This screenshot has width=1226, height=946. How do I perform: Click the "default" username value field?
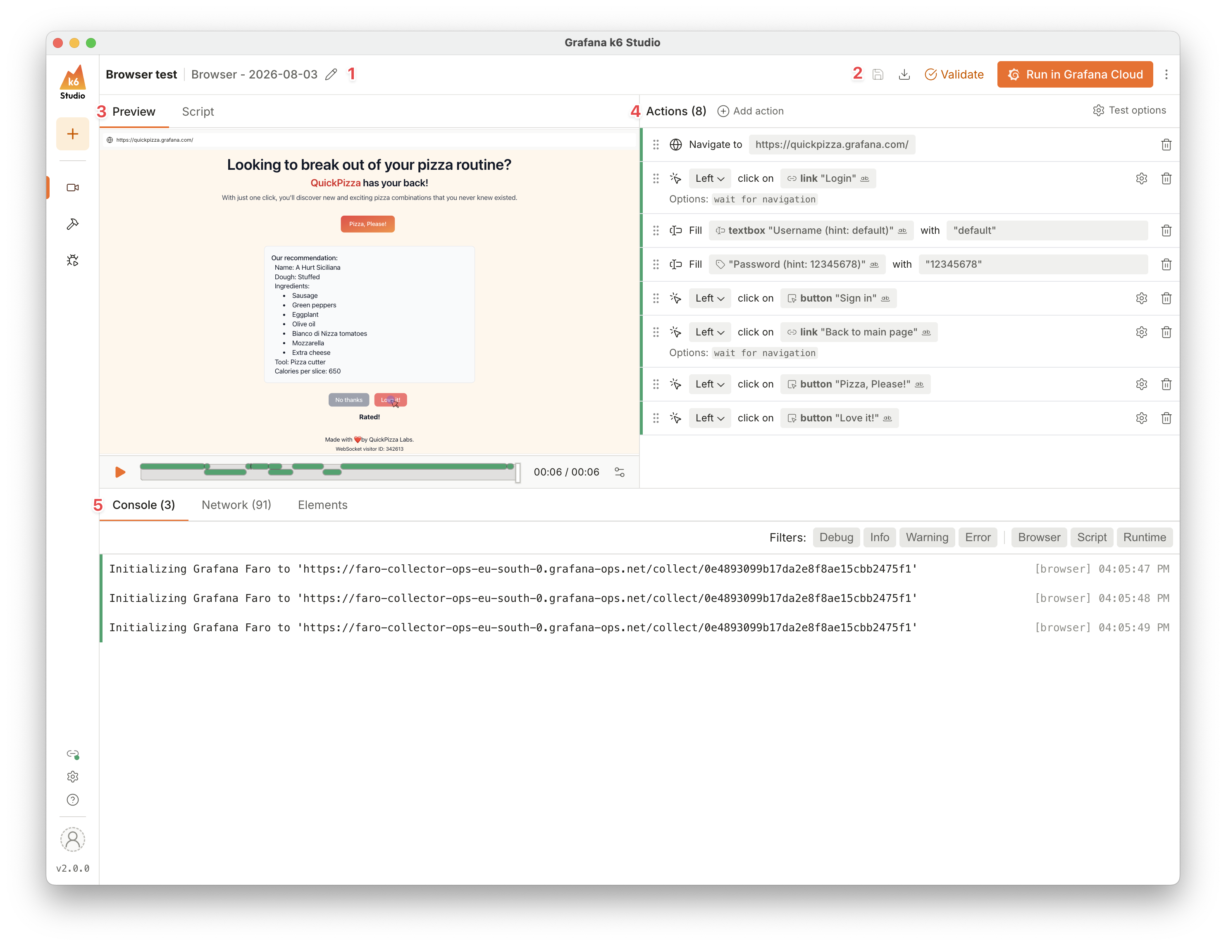click(x=1047, y=231)
